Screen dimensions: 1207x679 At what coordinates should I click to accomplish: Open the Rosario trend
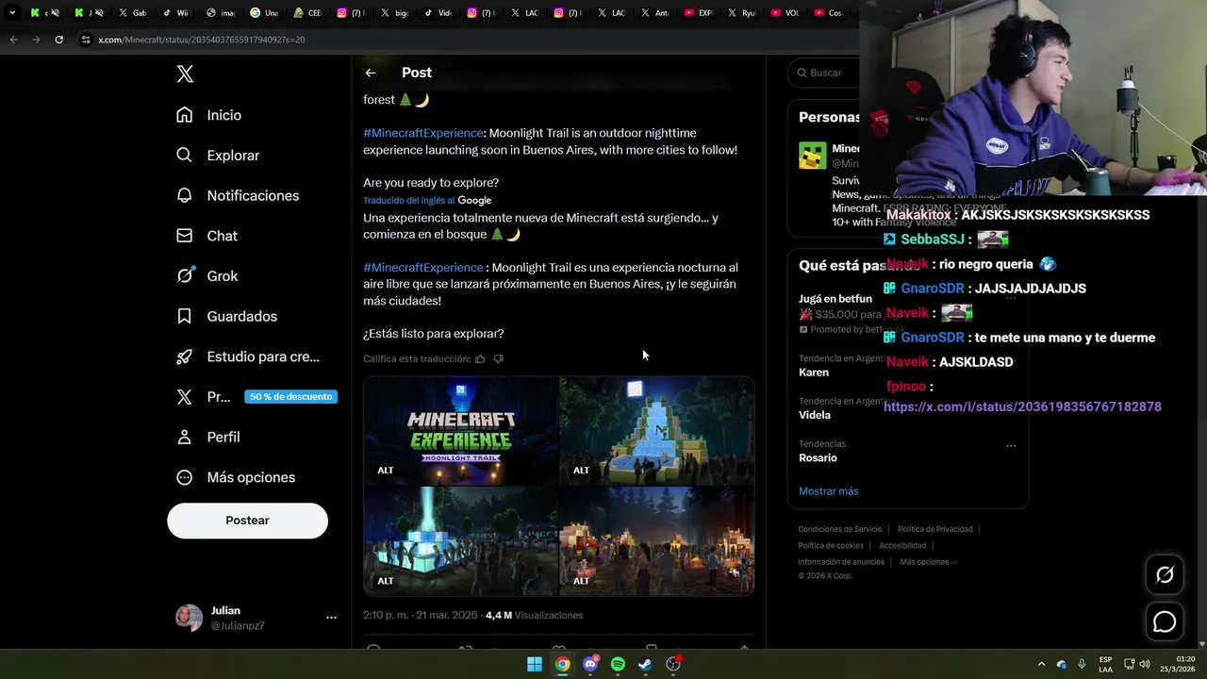[818, 458]
